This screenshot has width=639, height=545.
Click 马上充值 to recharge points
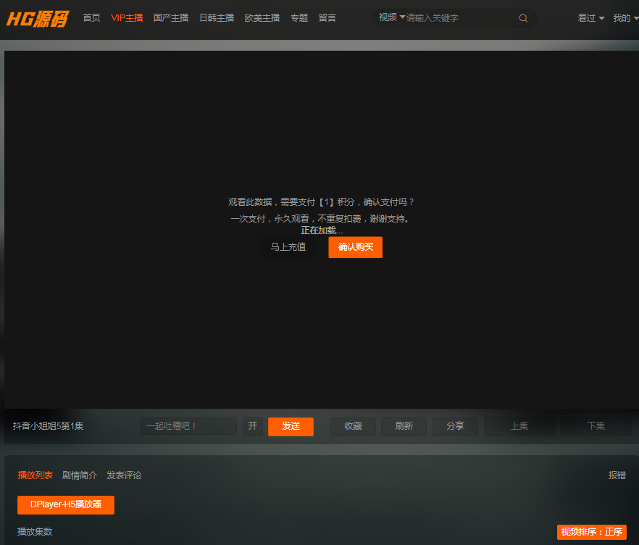tap(288, 247)
